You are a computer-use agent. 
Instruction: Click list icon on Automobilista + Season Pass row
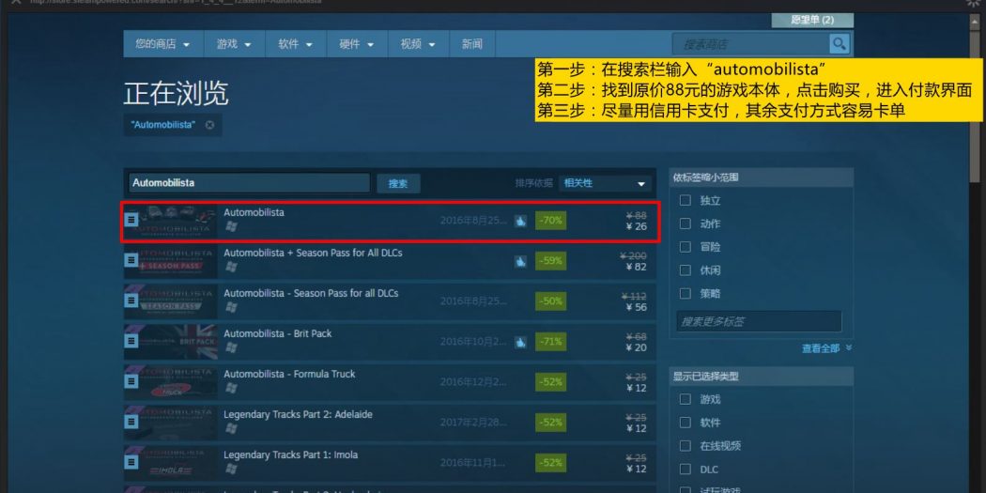click(131, 260)
